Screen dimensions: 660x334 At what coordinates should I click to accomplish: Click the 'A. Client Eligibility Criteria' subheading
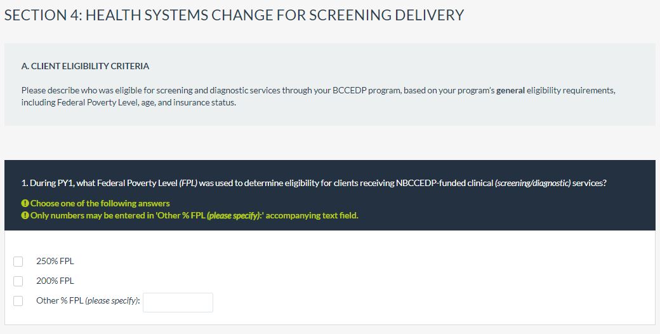pos(85,66)
